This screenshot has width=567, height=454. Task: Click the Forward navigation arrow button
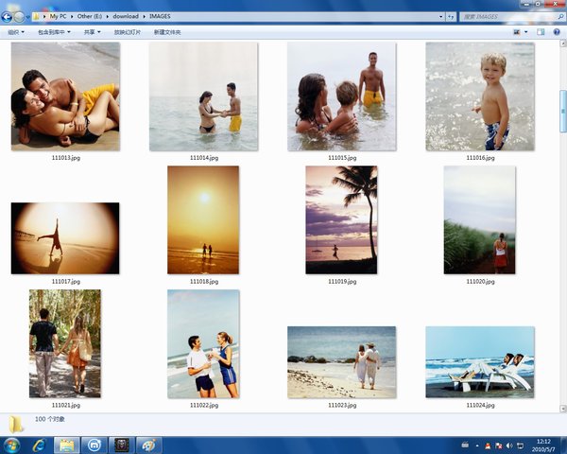pyautogui.click(x=20, y=16)
